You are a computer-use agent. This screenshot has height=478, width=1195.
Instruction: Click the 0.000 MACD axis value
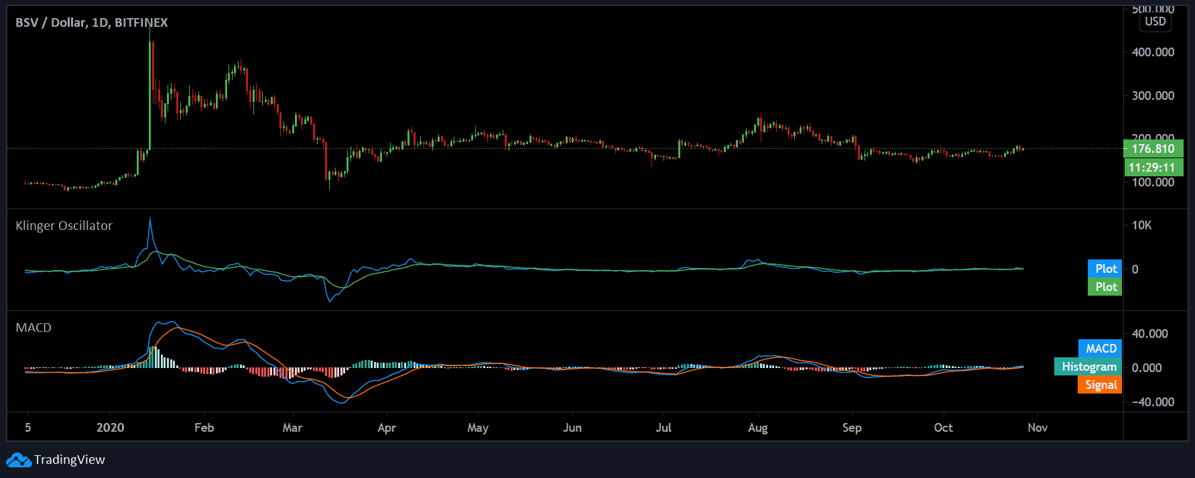[1147, 368]
